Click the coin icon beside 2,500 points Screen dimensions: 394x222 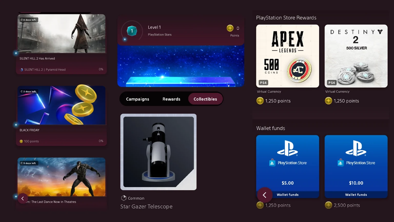click(x=328, y=205)
